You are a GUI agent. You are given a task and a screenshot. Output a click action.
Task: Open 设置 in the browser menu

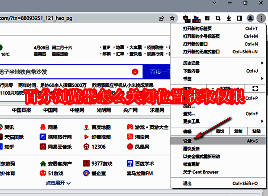(218, 141)
